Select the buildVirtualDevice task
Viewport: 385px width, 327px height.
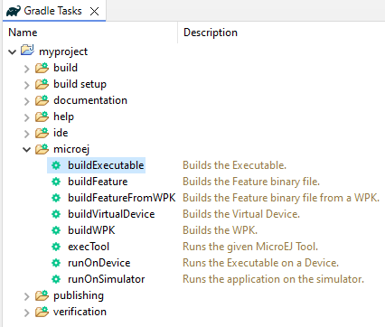111,214
